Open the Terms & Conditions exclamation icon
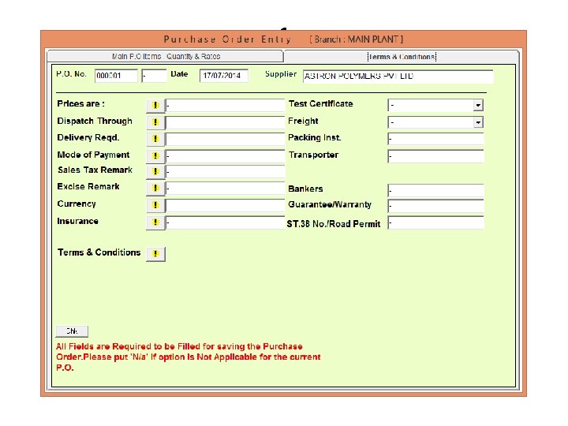 click(155, 254)
